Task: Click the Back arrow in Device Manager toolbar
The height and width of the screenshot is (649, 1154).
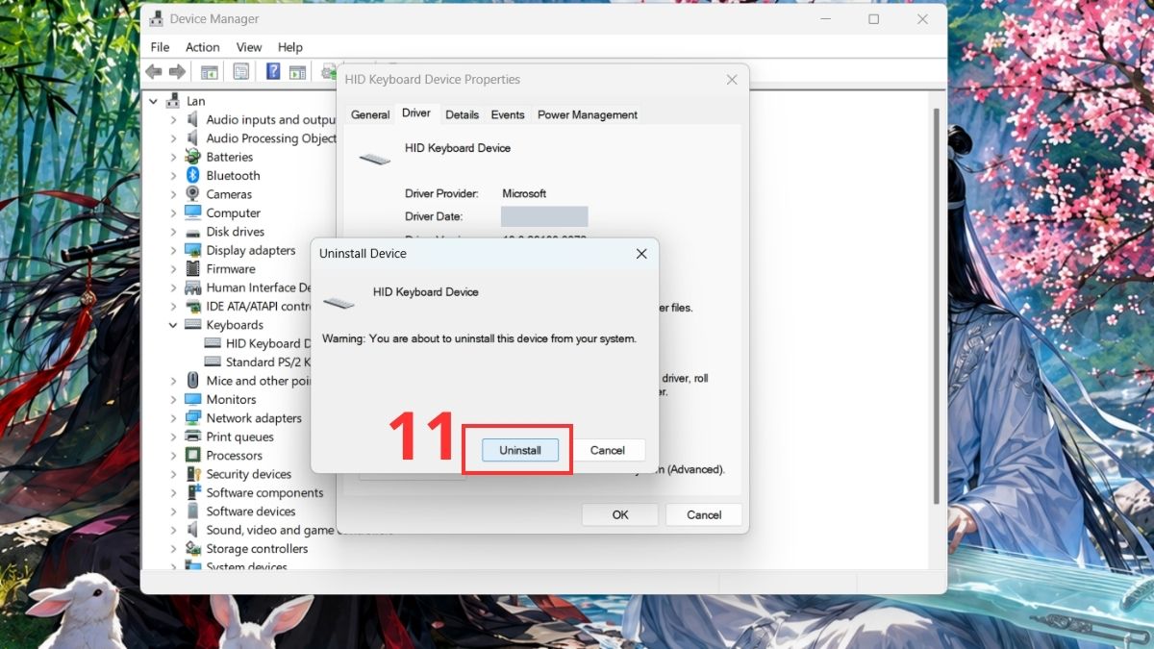Action: (153, 72)
